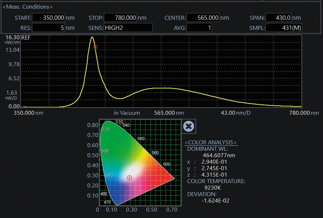Click the <COLOR ANALYSIS> heading
The width and height of the screenshot is (323, 218).
coord(211,142)
